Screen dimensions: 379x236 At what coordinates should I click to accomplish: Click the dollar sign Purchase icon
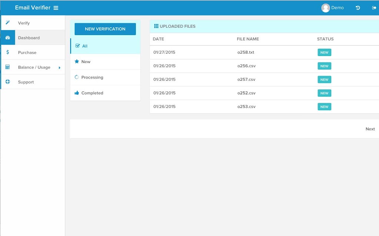click(8, 52)
